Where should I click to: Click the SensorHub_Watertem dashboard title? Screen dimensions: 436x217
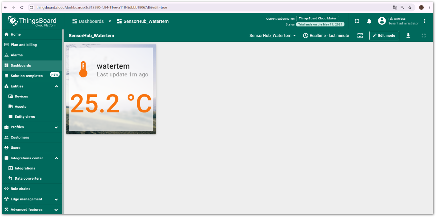(x=91, y=35)
